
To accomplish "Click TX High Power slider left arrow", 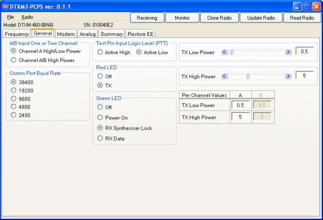I will click(224, 76).
